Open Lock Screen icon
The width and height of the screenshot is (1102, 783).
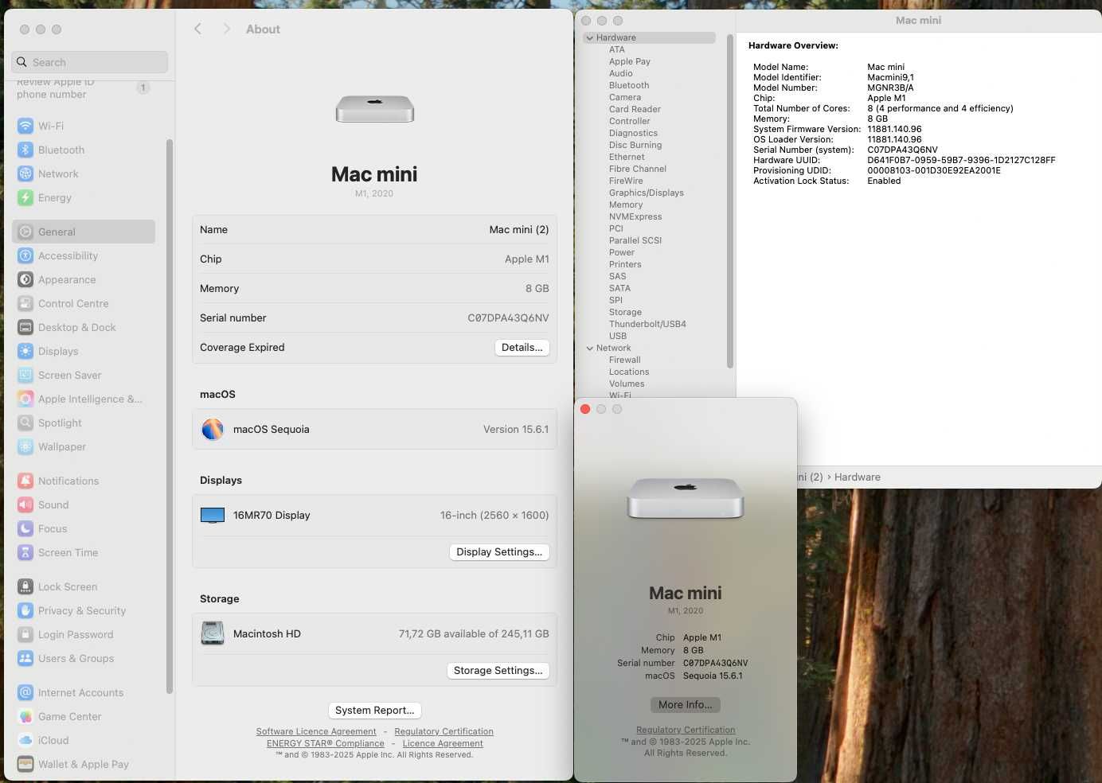(25, 586)
